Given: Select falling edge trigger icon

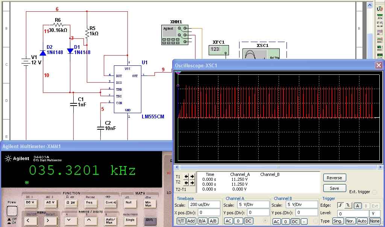Looking at the screenshot, I should pyautogui.click(x=349, y=206).
